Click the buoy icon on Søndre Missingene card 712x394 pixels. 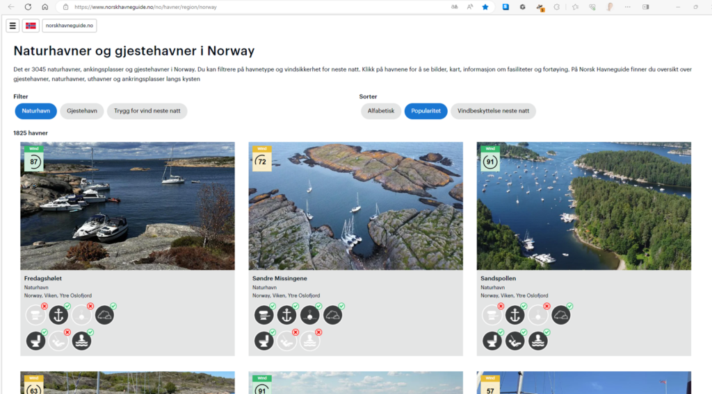coord(309,315)
